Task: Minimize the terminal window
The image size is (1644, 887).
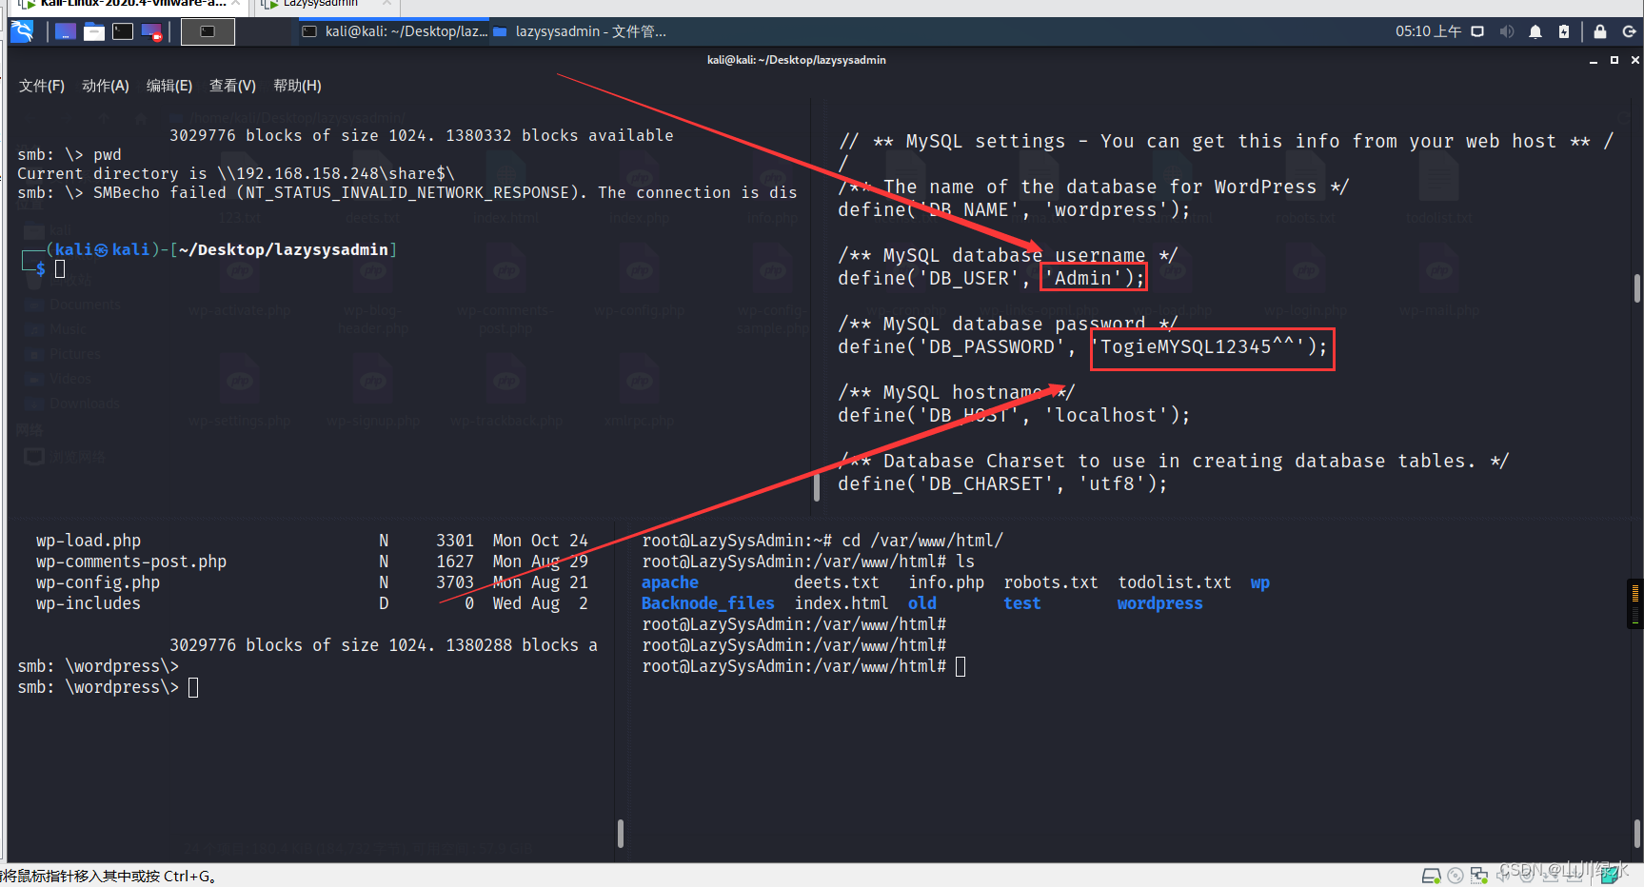Action: coord(1594,60)
